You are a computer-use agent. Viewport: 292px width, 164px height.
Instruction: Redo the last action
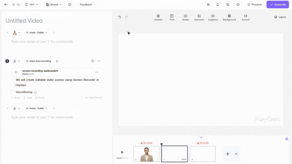click(x=126, y=17)
